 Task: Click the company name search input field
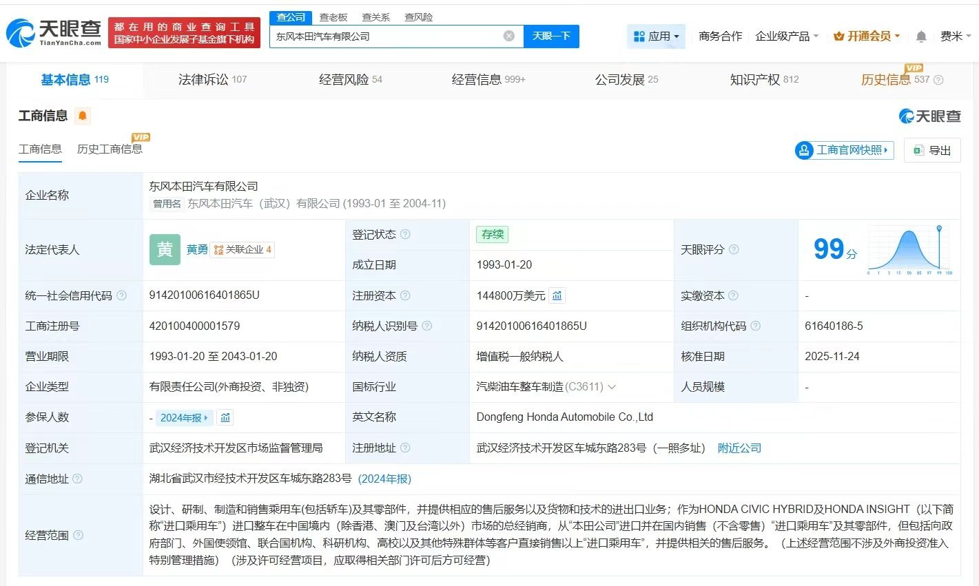[386, 36]
